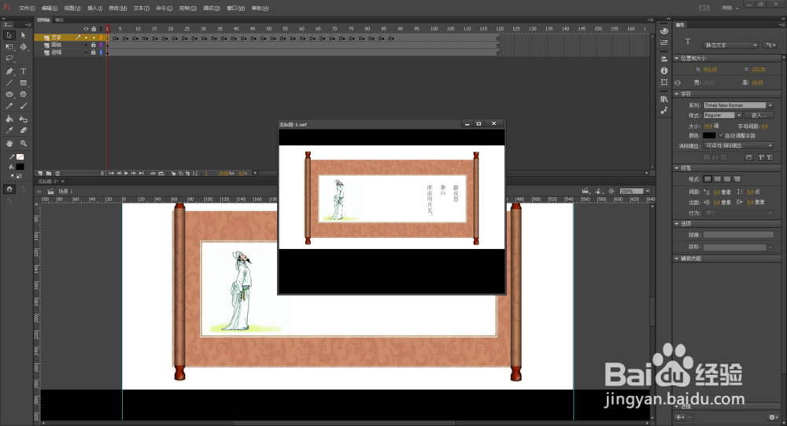The width and height of the screenshot is (787, 426).
Task: Open text type dropdown 静态文本
Action: (731, 45)
